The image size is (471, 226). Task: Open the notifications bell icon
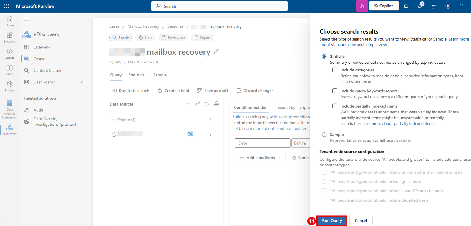pos(406,6)
